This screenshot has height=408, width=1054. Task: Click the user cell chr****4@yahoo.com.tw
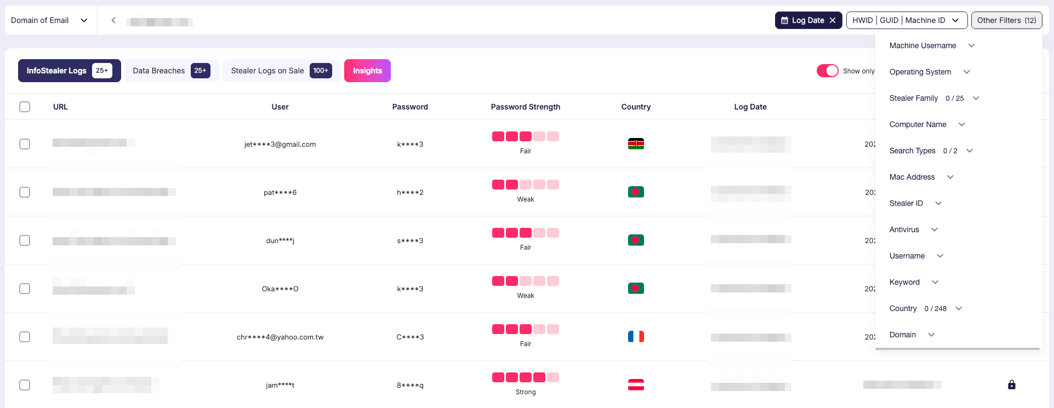(x=280, y=337)
